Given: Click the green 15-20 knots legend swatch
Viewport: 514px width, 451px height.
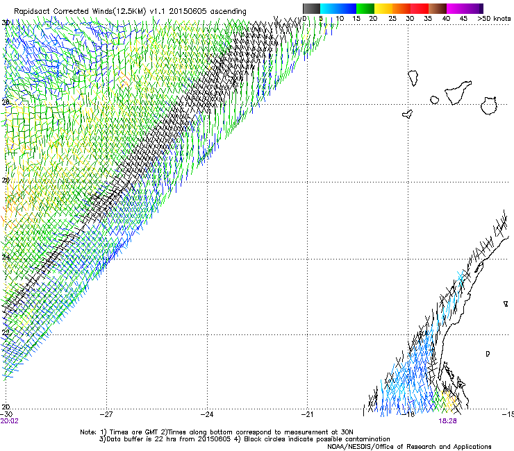Looking at the screenshot, I should 365,8.
